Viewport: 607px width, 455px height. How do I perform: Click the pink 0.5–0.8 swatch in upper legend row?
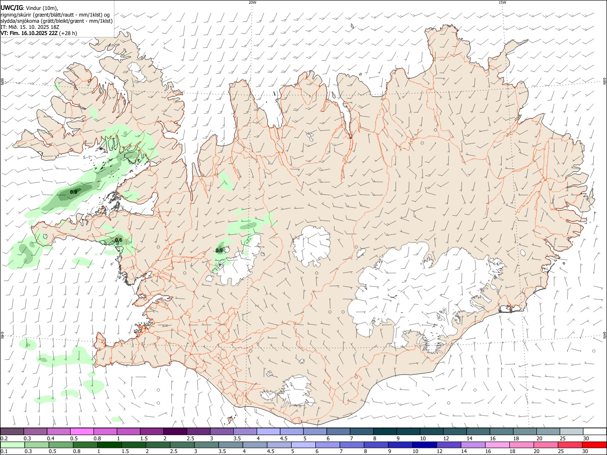82,432
